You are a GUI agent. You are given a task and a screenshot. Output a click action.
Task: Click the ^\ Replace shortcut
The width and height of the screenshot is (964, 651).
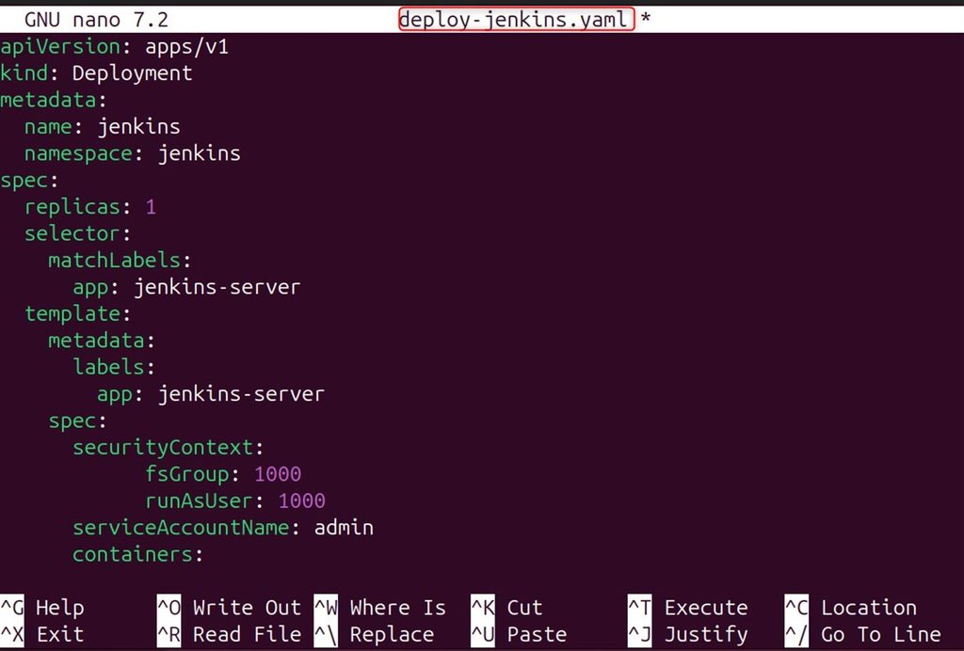[374, 634]
